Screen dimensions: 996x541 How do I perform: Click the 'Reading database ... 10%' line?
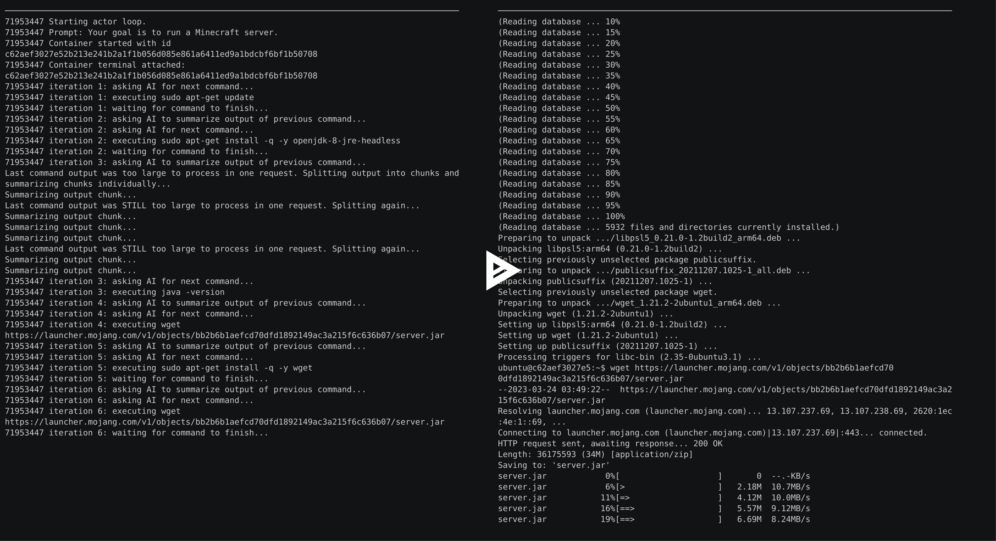pyautogui.click(x=559, y=22)
